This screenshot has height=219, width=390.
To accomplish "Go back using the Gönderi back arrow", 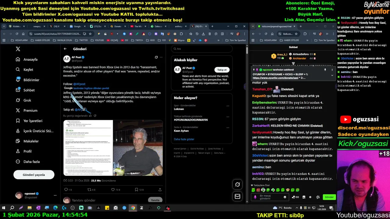I will click(x=65, y=49).
